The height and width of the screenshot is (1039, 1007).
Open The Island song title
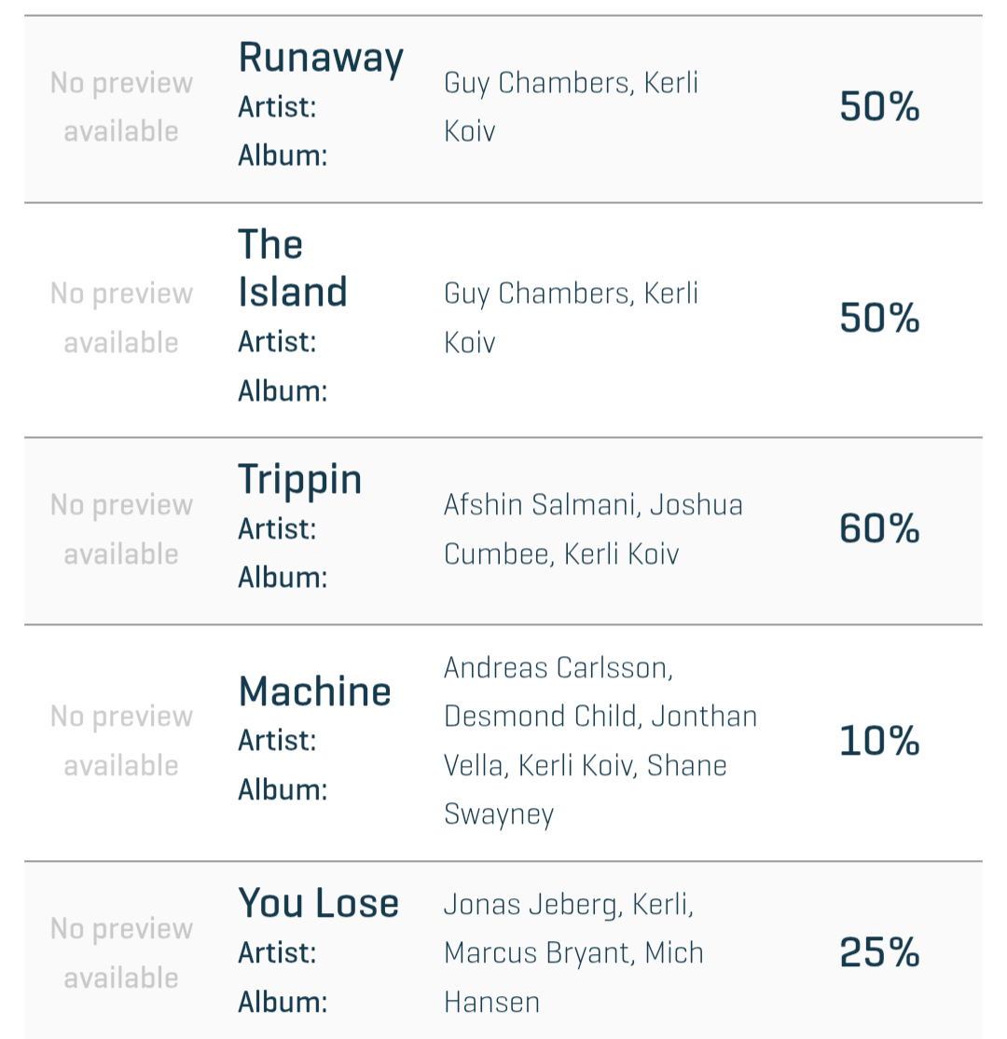(x=293, y=268)
